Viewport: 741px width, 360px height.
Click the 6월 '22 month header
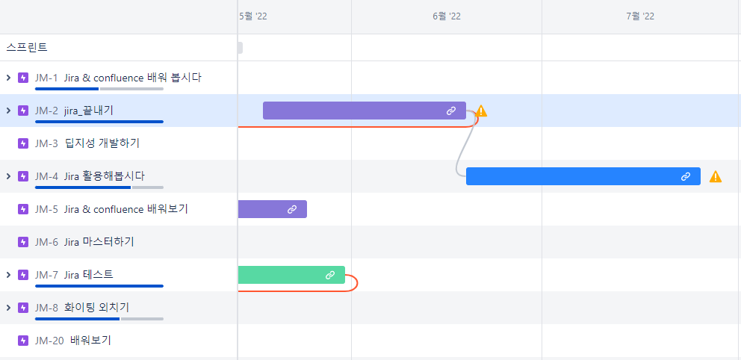[x=447, y=16]
